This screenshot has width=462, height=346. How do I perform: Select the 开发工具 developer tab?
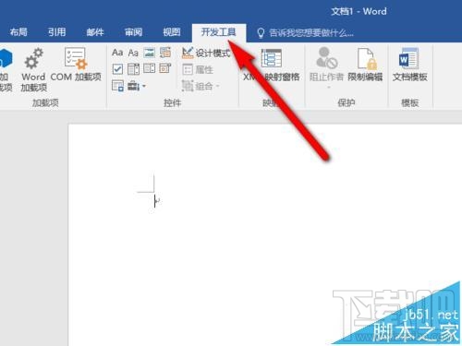219,32
